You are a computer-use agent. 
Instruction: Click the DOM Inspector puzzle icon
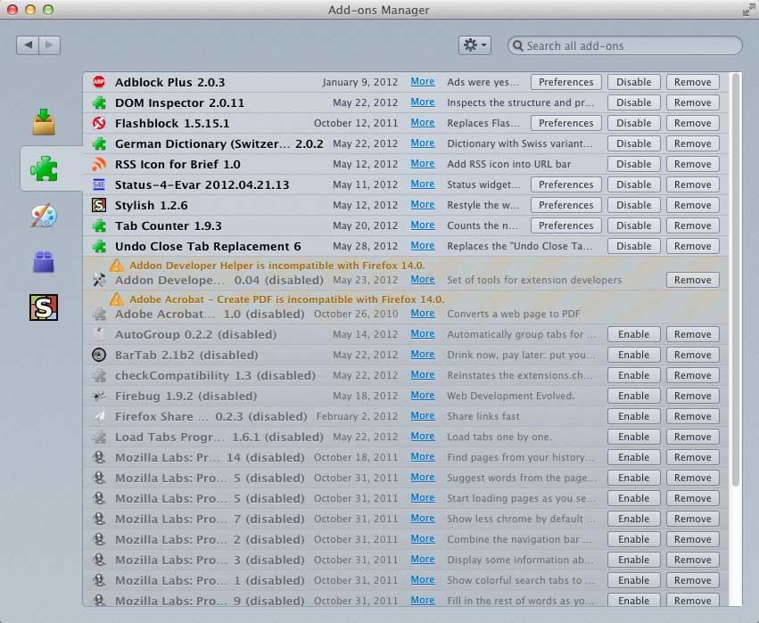[x=99, y=102]
